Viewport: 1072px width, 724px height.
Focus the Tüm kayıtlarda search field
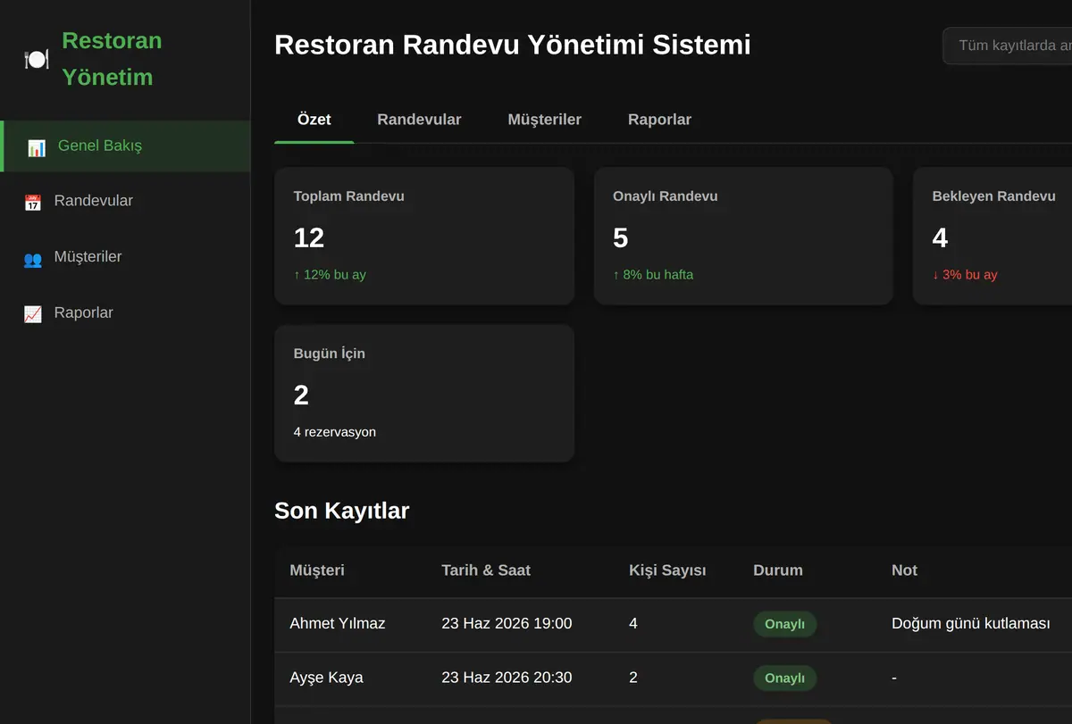pos(1008,46)
